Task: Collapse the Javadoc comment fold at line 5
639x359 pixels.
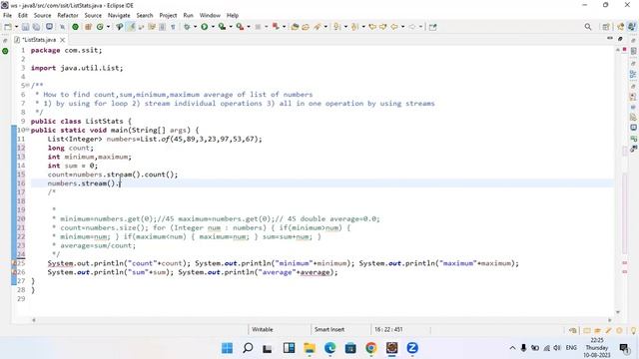Action: (x=27, y=86)
